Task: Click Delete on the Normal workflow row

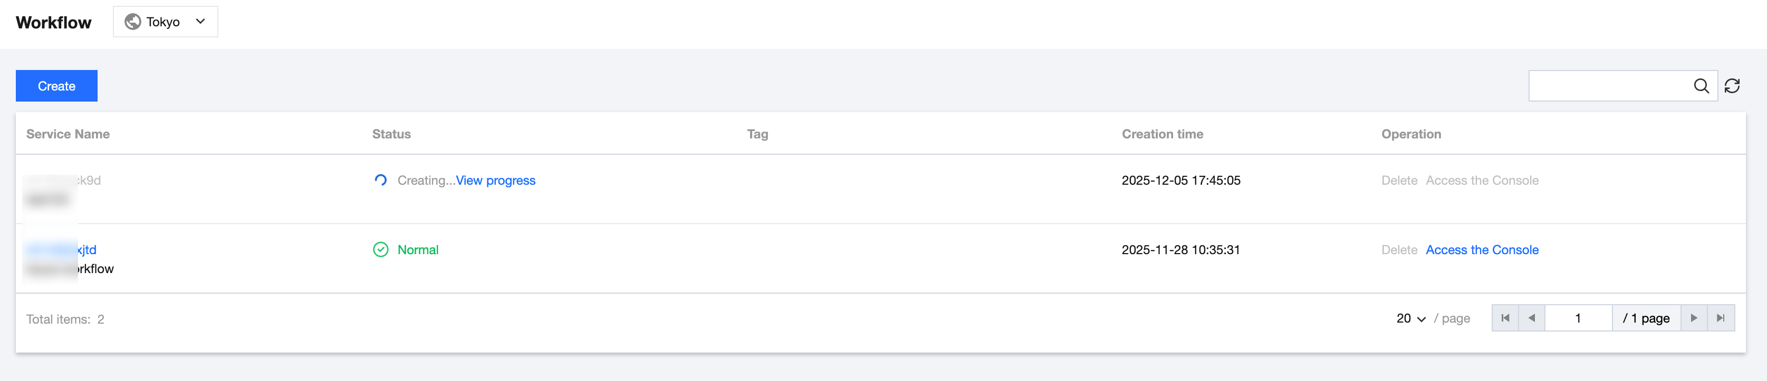Action: tap(1399, 249)
